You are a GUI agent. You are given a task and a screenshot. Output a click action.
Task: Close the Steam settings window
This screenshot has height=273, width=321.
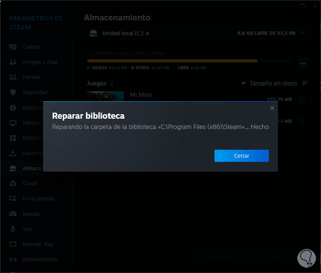coord(315,6)
